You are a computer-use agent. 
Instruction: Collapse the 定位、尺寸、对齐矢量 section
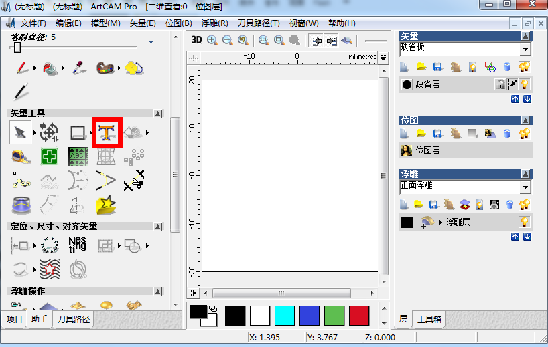tap(157, 227)
